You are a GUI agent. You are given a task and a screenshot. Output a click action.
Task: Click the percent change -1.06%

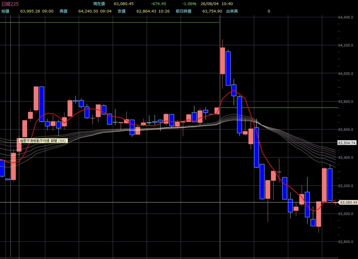tap(189, 4)
